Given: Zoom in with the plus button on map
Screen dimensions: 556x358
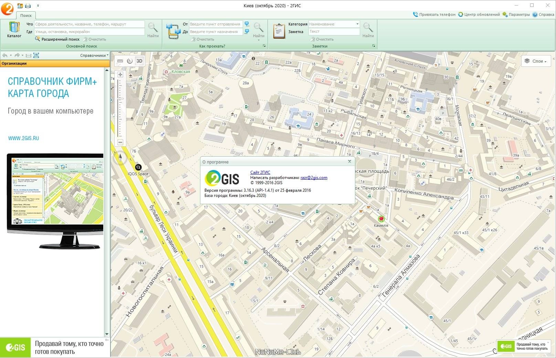Looking at the screenshot, I should click(x=120, y=74).
